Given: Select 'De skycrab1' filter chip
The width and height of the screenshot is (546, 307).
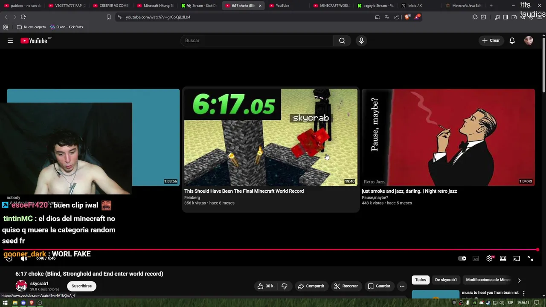Looking at the screenshot, I should coord(446,280).
